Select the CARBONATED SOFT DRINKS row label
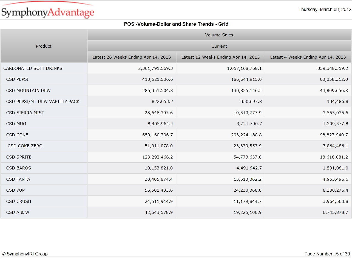 33,68
